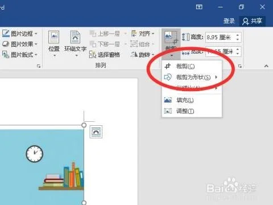Click the Width (宽度) value field
This screenshot has height=205, width=273.
(x=221, y=51)
